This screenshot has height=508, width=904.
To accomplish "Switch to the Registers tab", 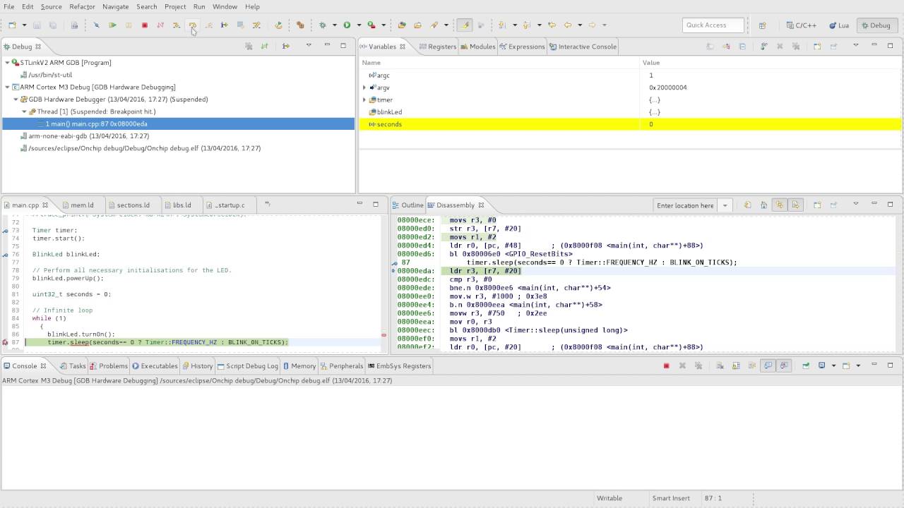I will (x=437, y=47).
